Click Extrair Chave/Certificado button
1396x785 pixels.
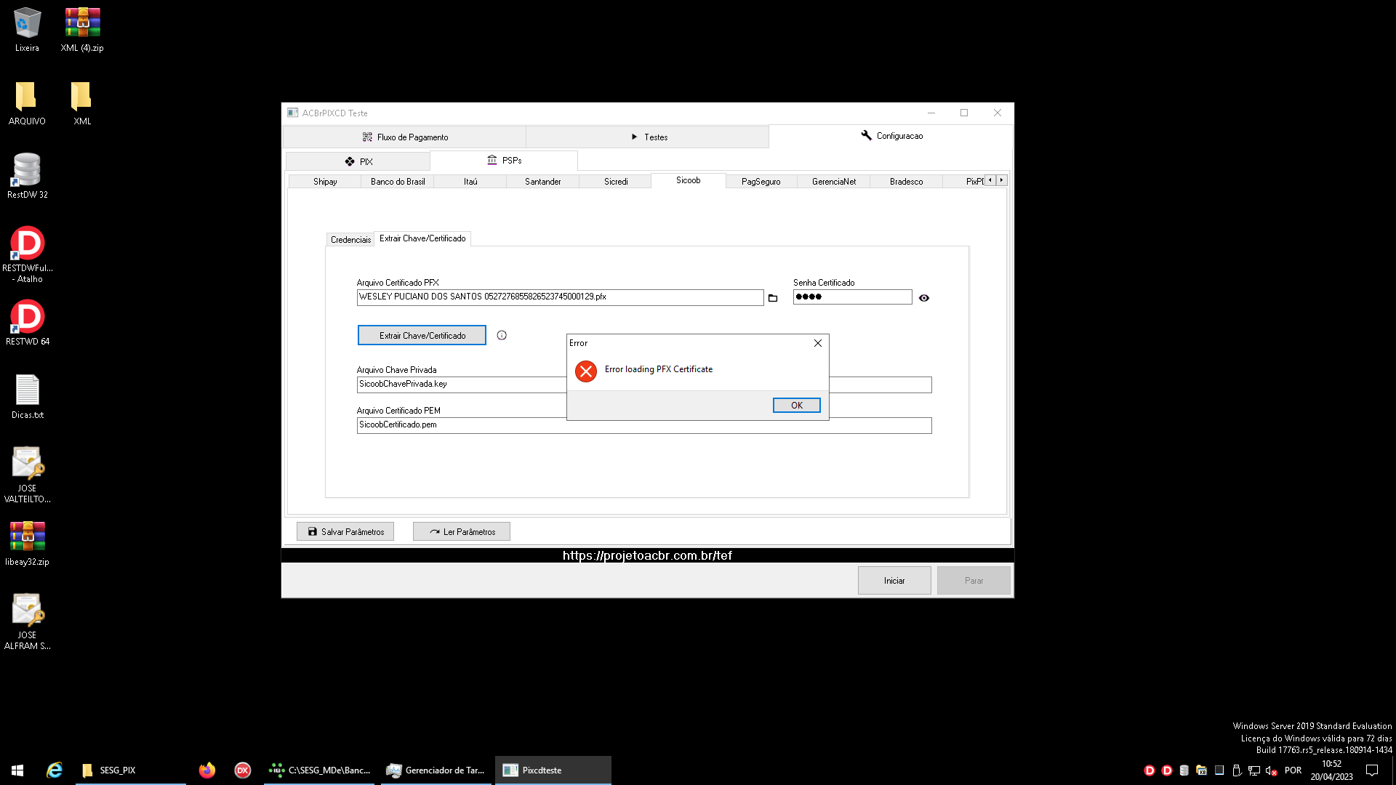point(422,335)
